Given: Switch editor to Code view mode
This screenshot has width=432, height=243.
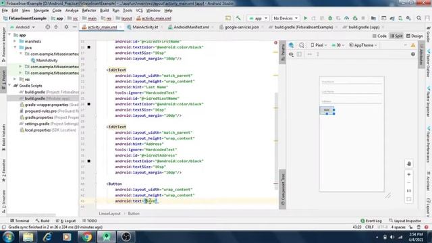Looking at the screenshot, I should (x=379, y=36).
